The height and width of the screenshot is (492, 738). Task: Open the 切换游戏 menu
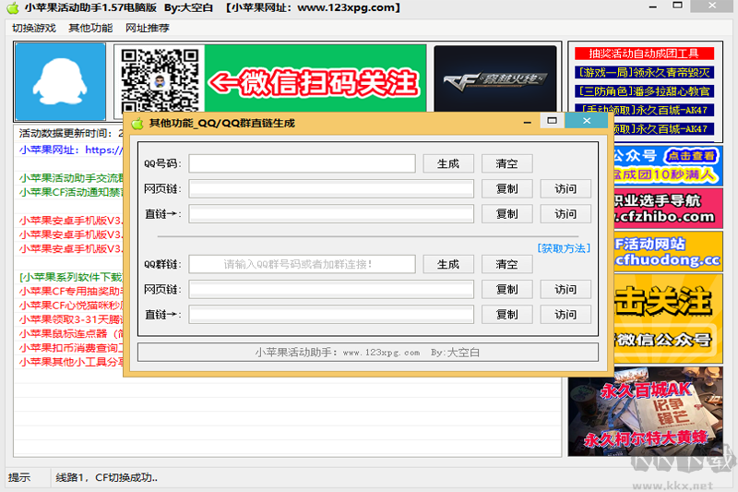[x=34, y=29]
